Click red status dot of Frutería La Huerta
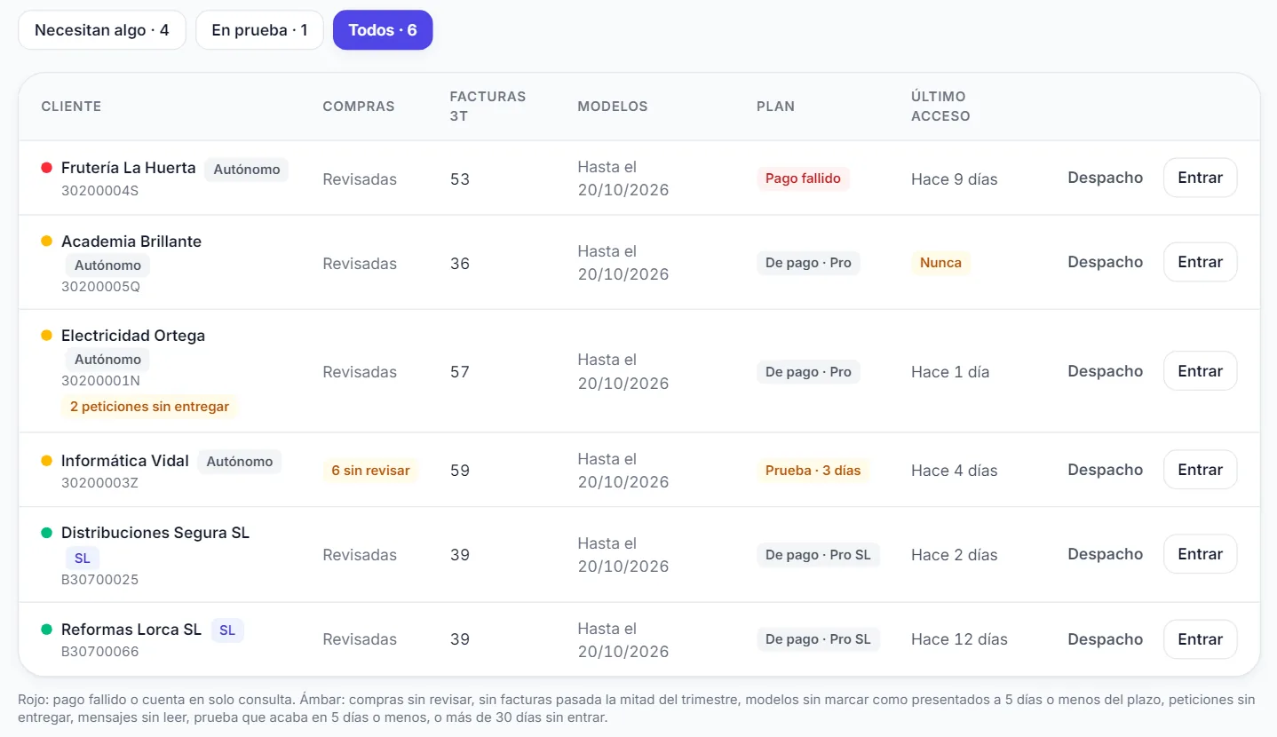1277x737 pixels. [47, 168]
